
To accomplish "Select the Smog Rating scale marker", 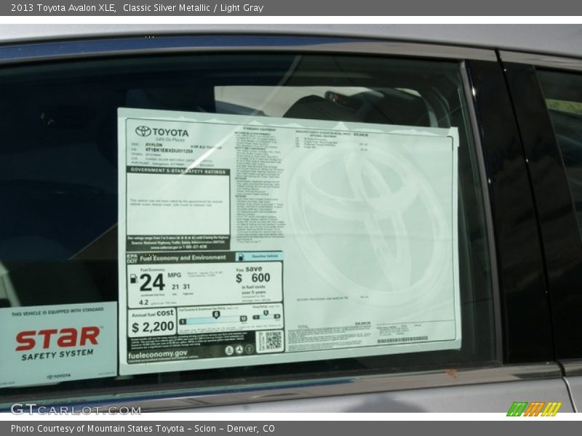I will click(266, 312).
